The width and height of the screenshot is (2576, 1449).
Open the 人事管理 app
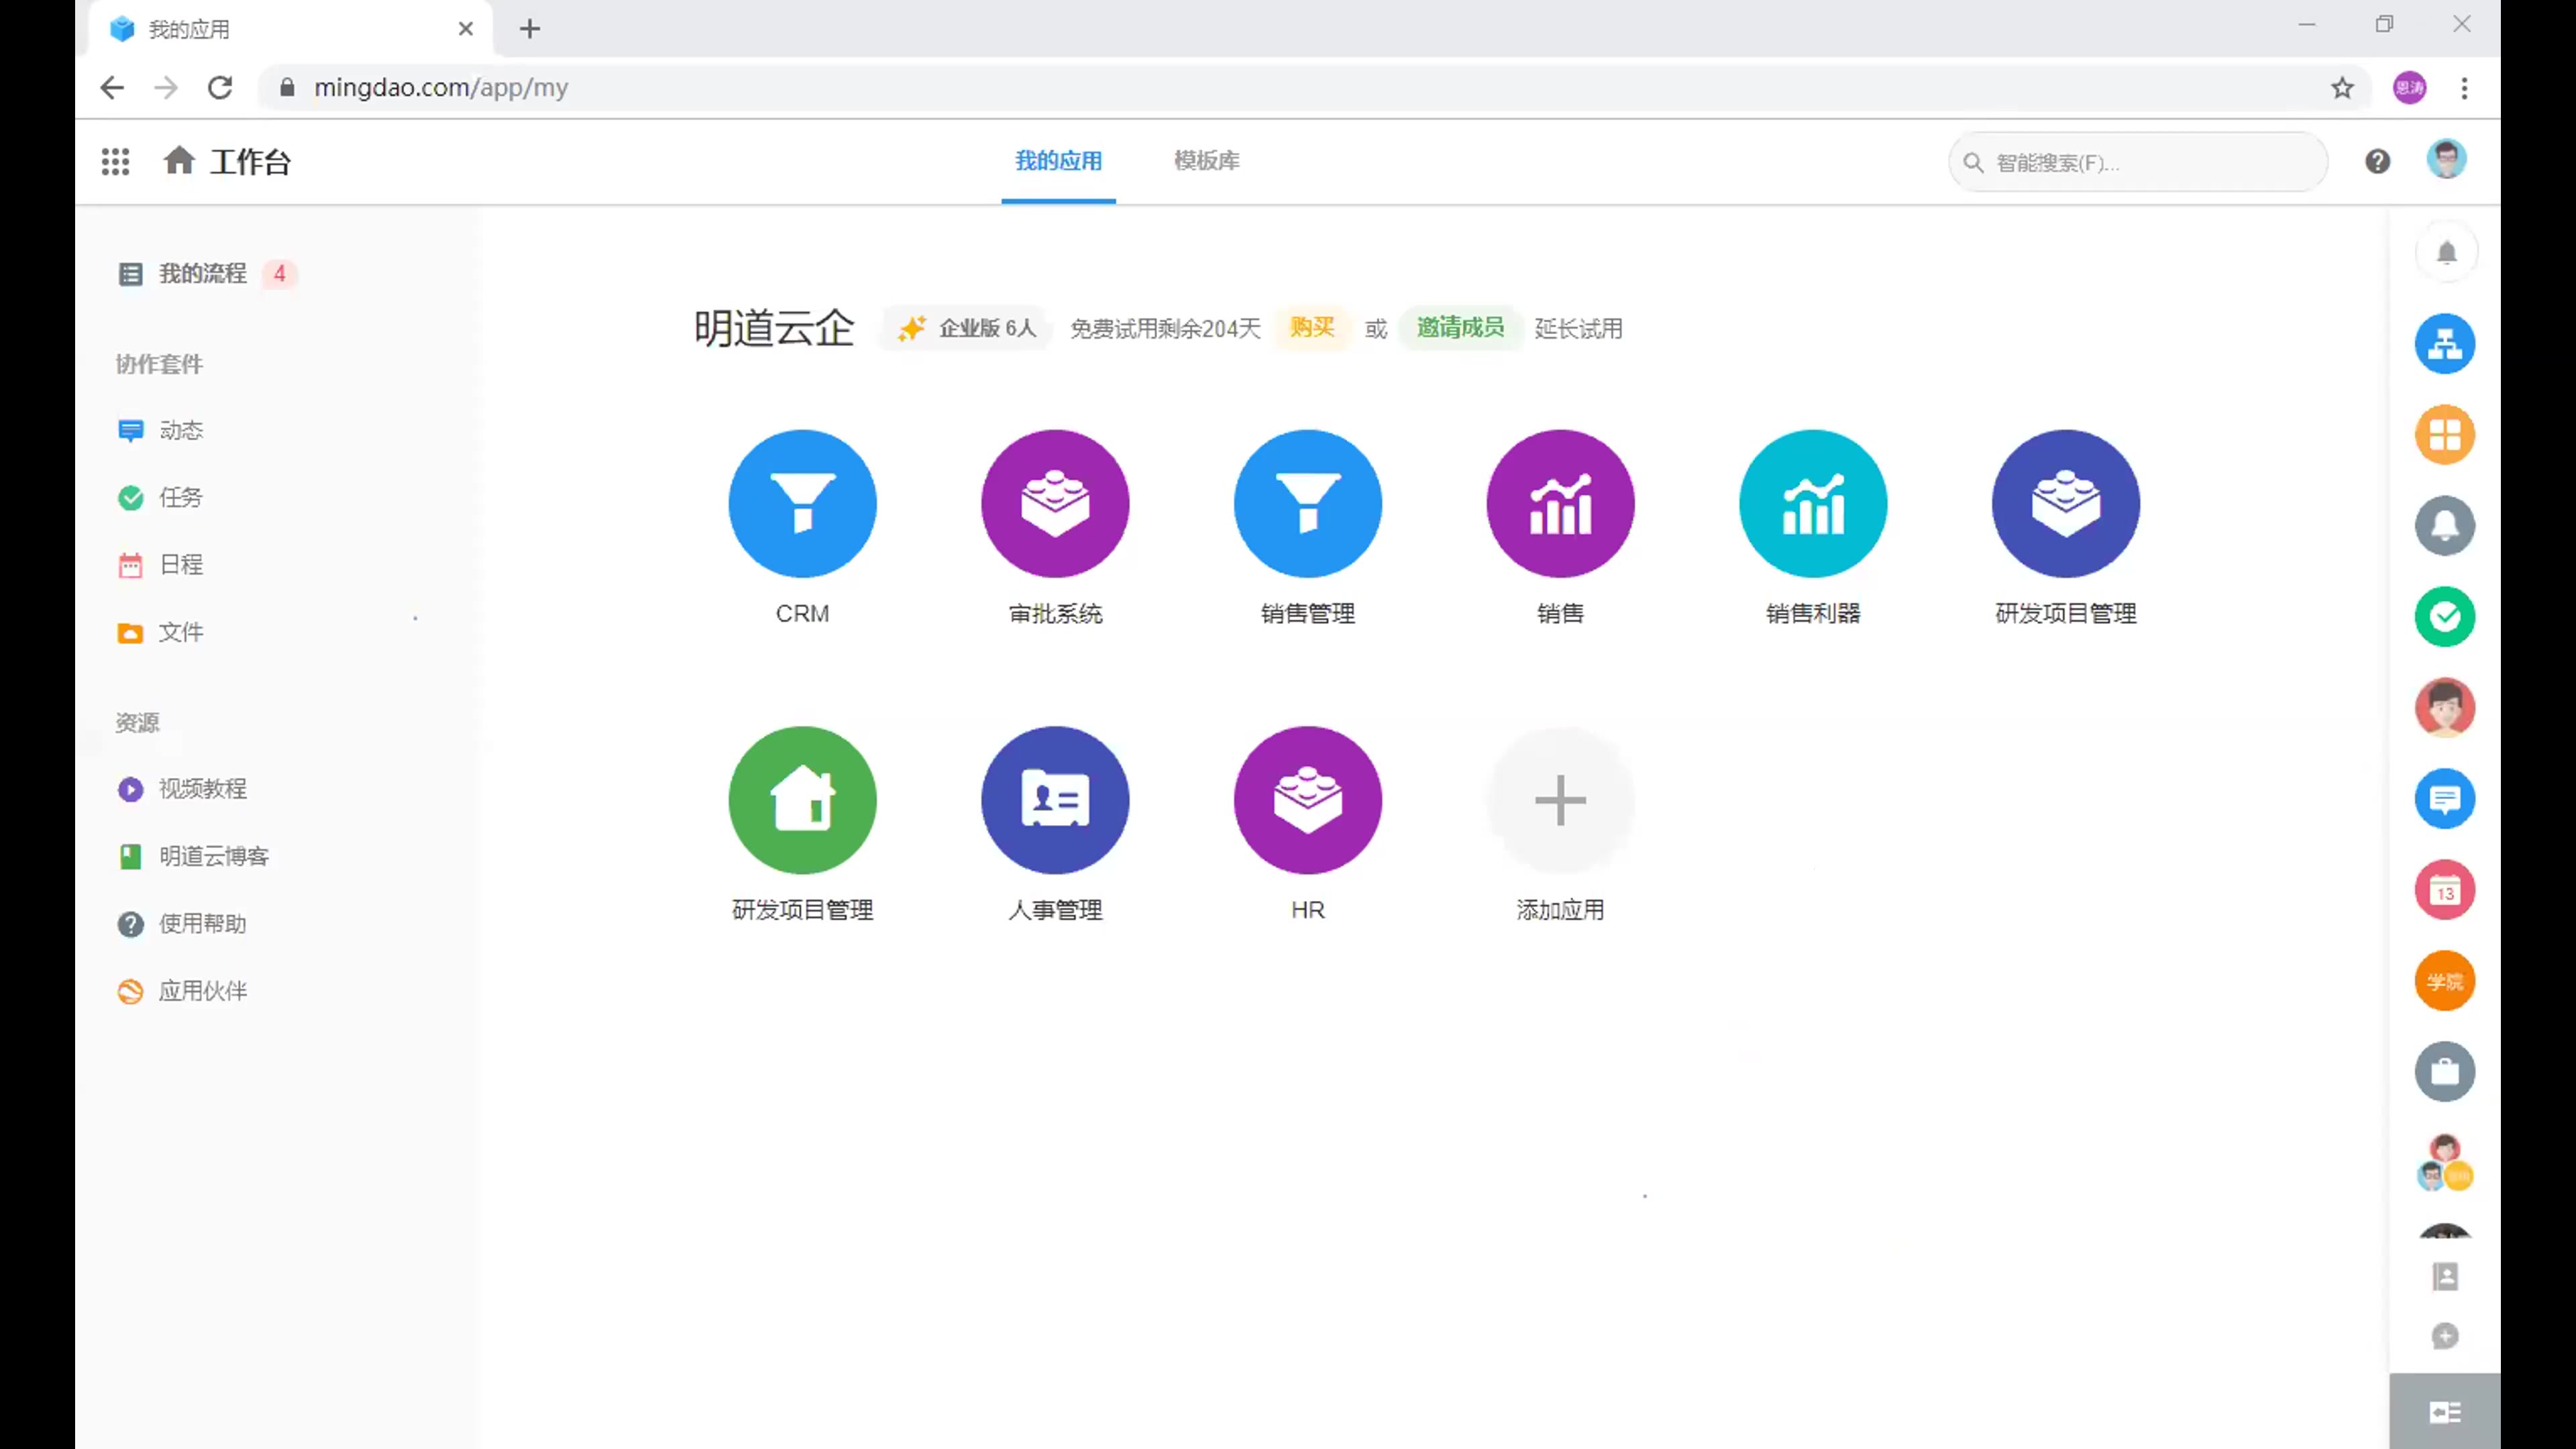point(1055,800)
